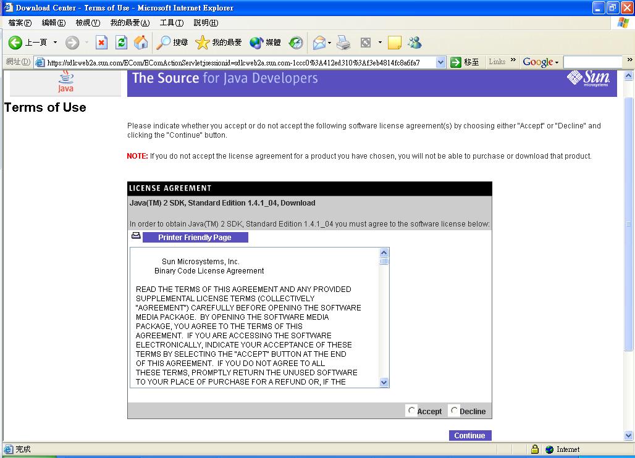The width and height of the screenshot is (635, 458).
Task: Expand the Google toolbar overflow chevron
Action: (629, 60)
